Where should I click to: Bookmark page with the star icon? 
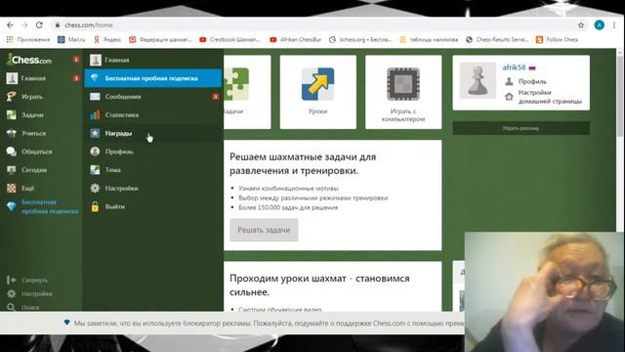pos(581,25)
